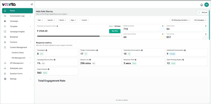211x104 pixels.
Task: Click the info icon on Marketing Utilised card
Action: coord(163,26)
